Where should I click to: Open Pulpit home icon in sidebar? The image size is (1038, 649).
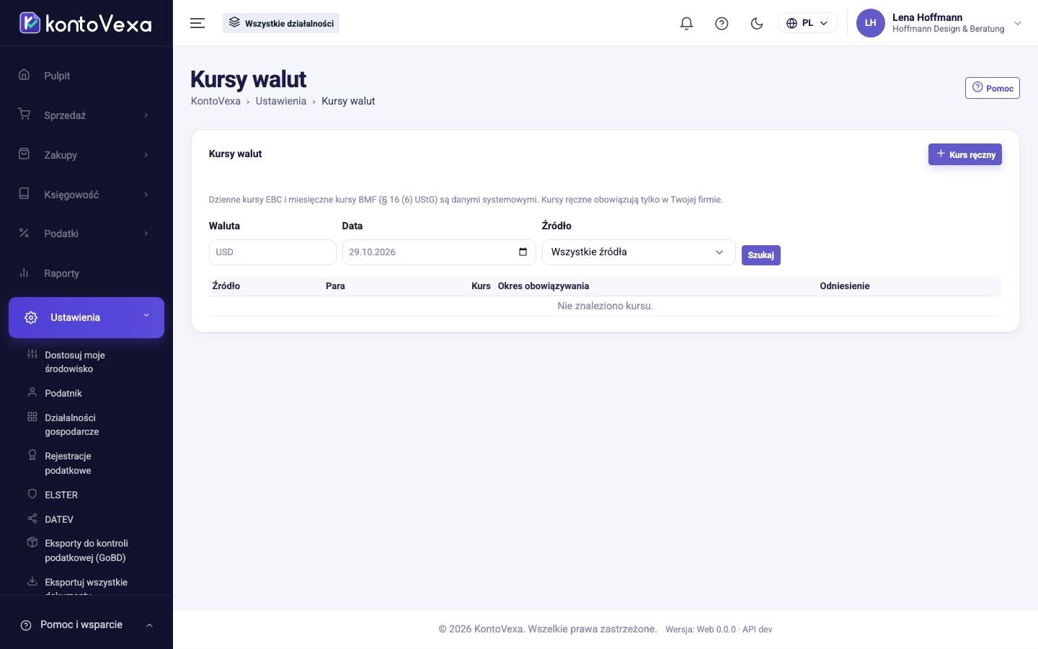click(x=24, y=75)
